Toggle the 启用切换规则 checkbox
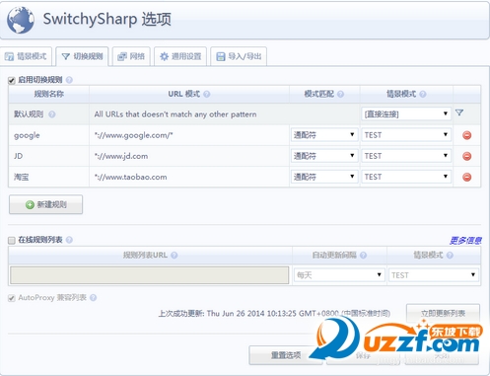 [12, 81]
